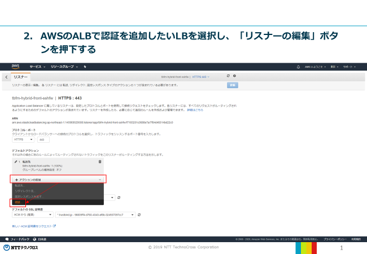367x254 pixels.
Task: Open the 利用規約 link
Action: pos(356,239)
